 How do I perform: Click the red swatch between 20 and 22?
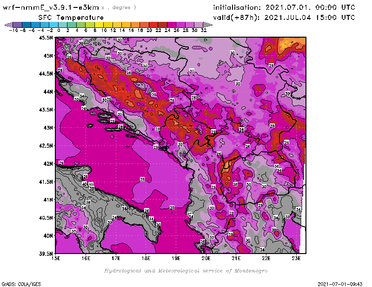pos(153,25)
